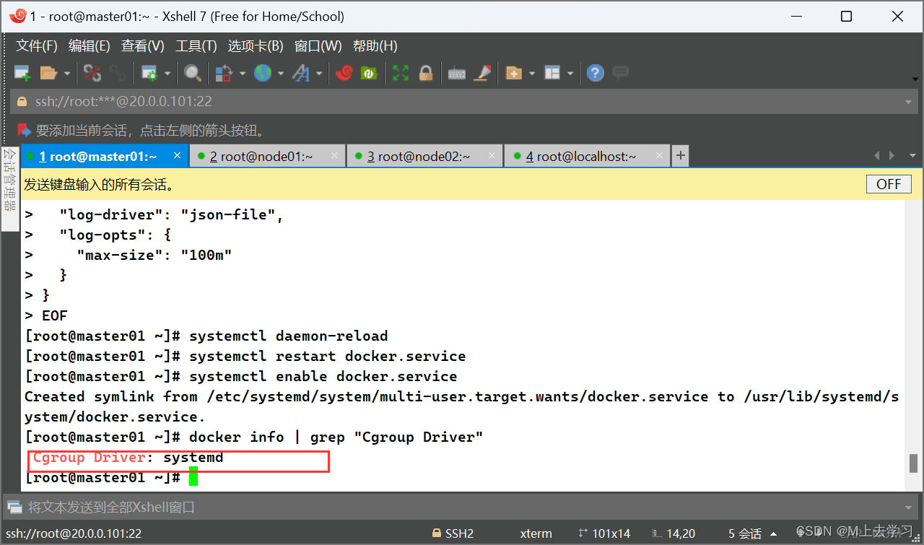Expand the Properties icon dropdown arrow
Screen dimensions: 924x545
167,73
